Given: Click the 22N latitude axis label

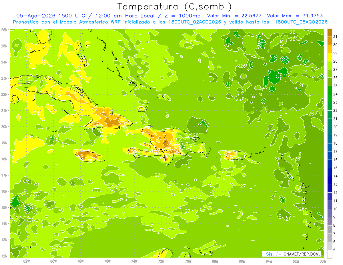Looking at the screenshot, I should click(x=4, y=94).
